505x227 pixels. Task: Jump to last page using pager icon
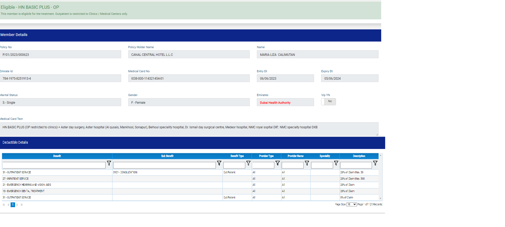[22, 205]
